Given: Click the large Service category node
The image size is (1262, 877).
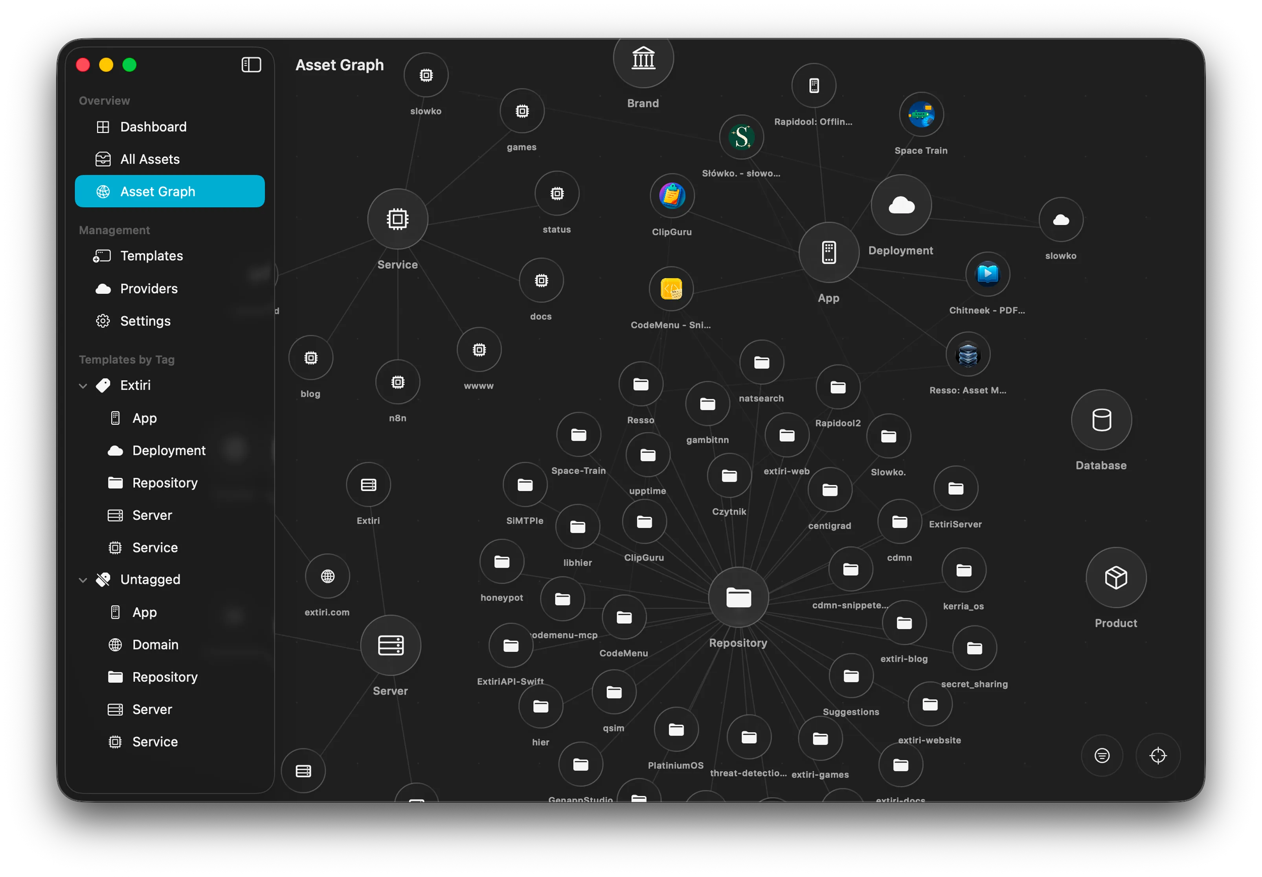Looking at the screenshot, I should point(398,219).
